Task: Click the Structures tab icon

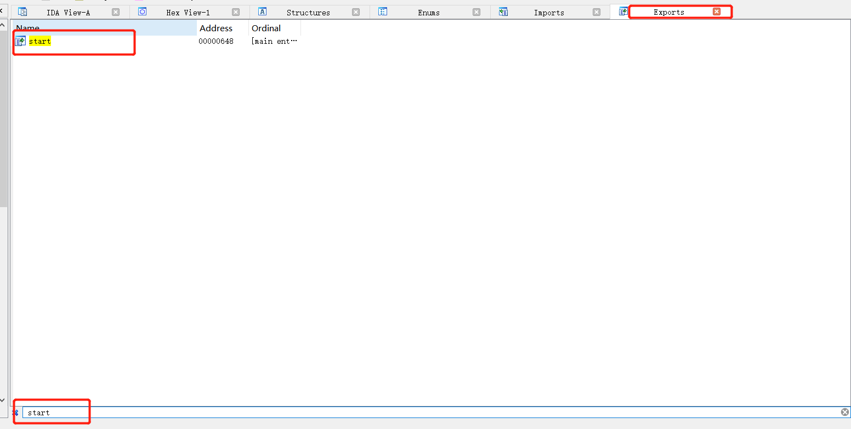Action: click(263, 12)
